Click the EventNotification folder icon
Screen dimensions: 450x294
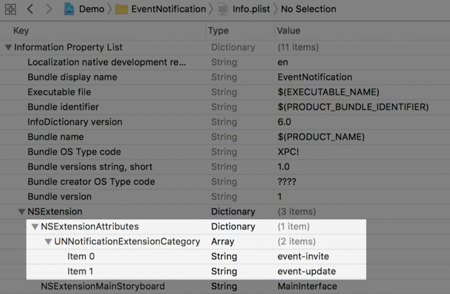tap(121, 9)
